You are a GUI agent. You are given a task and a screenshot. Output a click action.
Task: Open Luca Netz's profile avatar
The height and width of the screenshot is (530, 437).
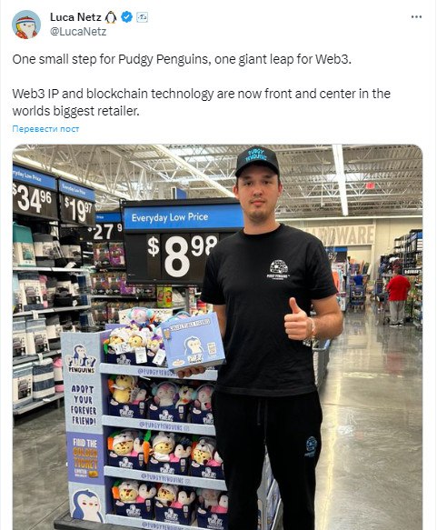pos(26,25)
